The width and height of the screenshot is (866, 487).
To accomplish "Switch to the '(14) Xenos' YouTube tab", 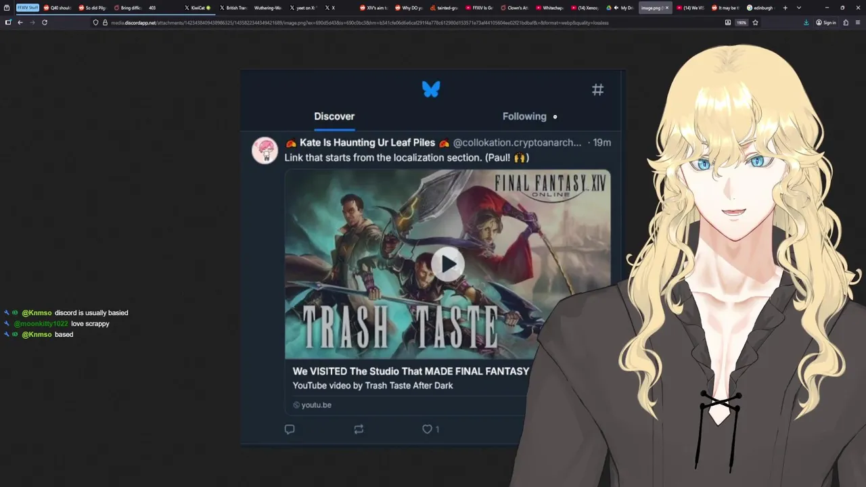I will click(x=585, y=7).
